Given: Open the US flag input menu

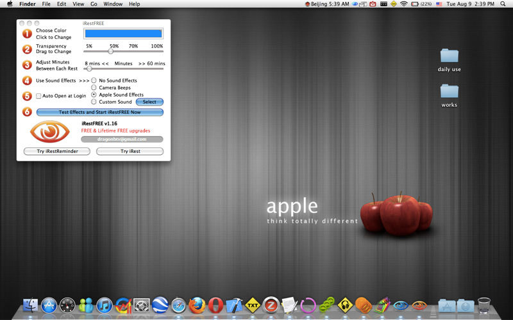Looking at the screenshot, I should point(439,4).
